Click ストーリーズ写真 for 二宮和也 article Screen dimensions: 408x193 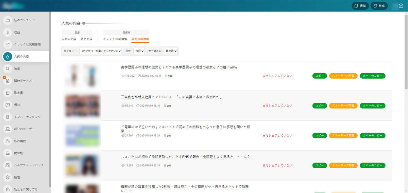point(343,106)
